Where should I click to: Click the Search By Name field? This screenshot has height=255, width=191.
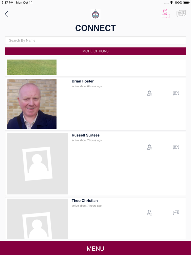pos(95,41)
